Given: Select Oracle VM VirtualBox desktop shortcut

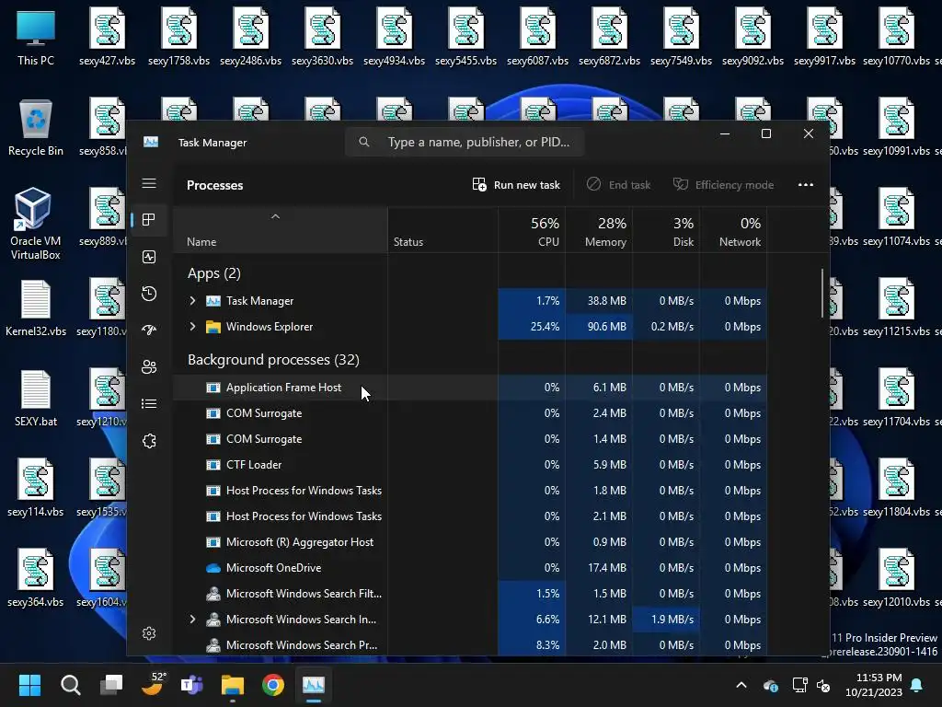Looking at the screenshot, I should [x=36, y=224].
